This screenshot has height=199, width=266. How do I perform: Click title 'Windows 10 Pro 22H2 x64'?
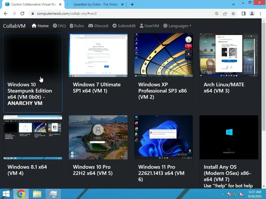93,170
